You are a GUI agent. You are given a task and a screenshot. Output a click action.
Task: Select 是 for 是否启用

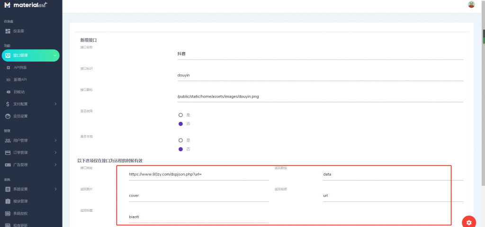click(180, 115)
